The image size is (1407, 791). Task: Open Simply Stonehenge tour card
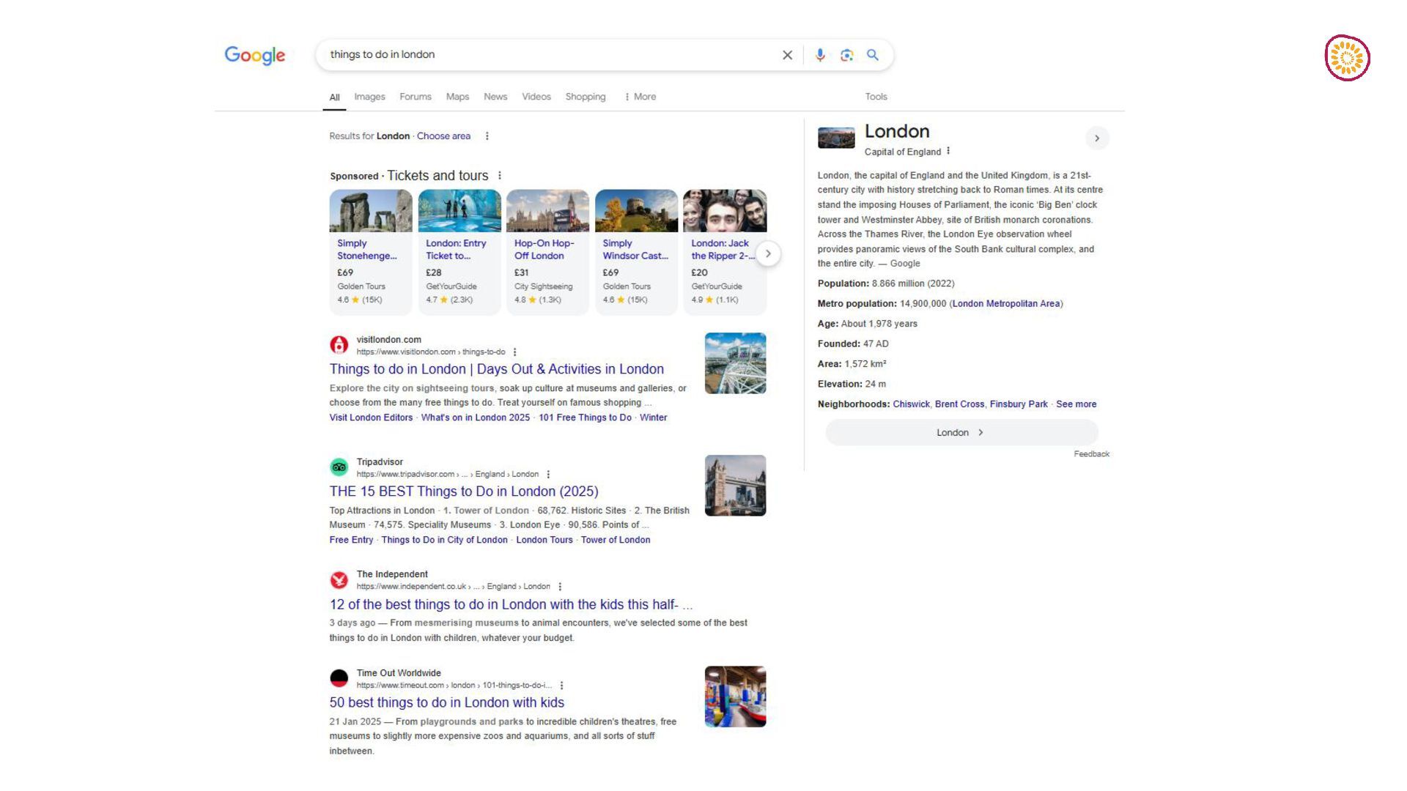pyautogui.click(x=371, y=252)
